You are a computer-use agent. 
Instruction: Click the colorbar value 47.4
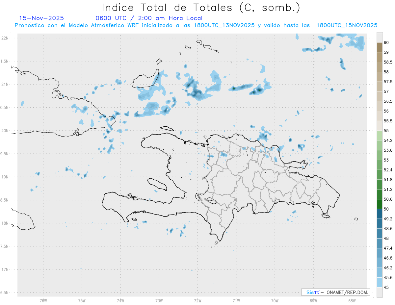pos(388,248)
